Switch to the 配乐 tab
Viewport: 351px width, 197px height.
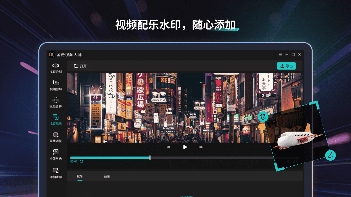coord(80,176)
